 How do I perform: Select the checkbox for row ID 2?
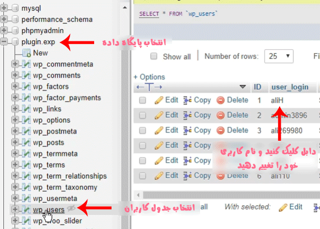[142, 115]
